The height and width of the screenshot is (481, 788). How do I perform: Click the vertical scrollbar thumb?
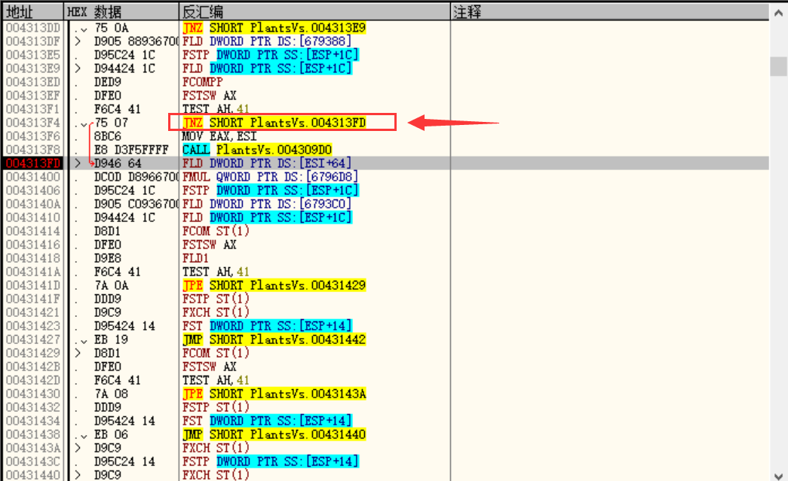[x=778, y=66]
